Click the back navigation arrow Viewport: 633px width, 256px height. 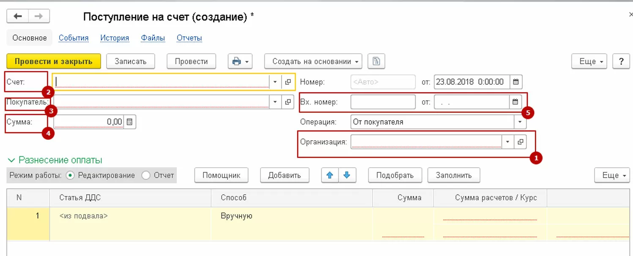click(x=18, y=16)
